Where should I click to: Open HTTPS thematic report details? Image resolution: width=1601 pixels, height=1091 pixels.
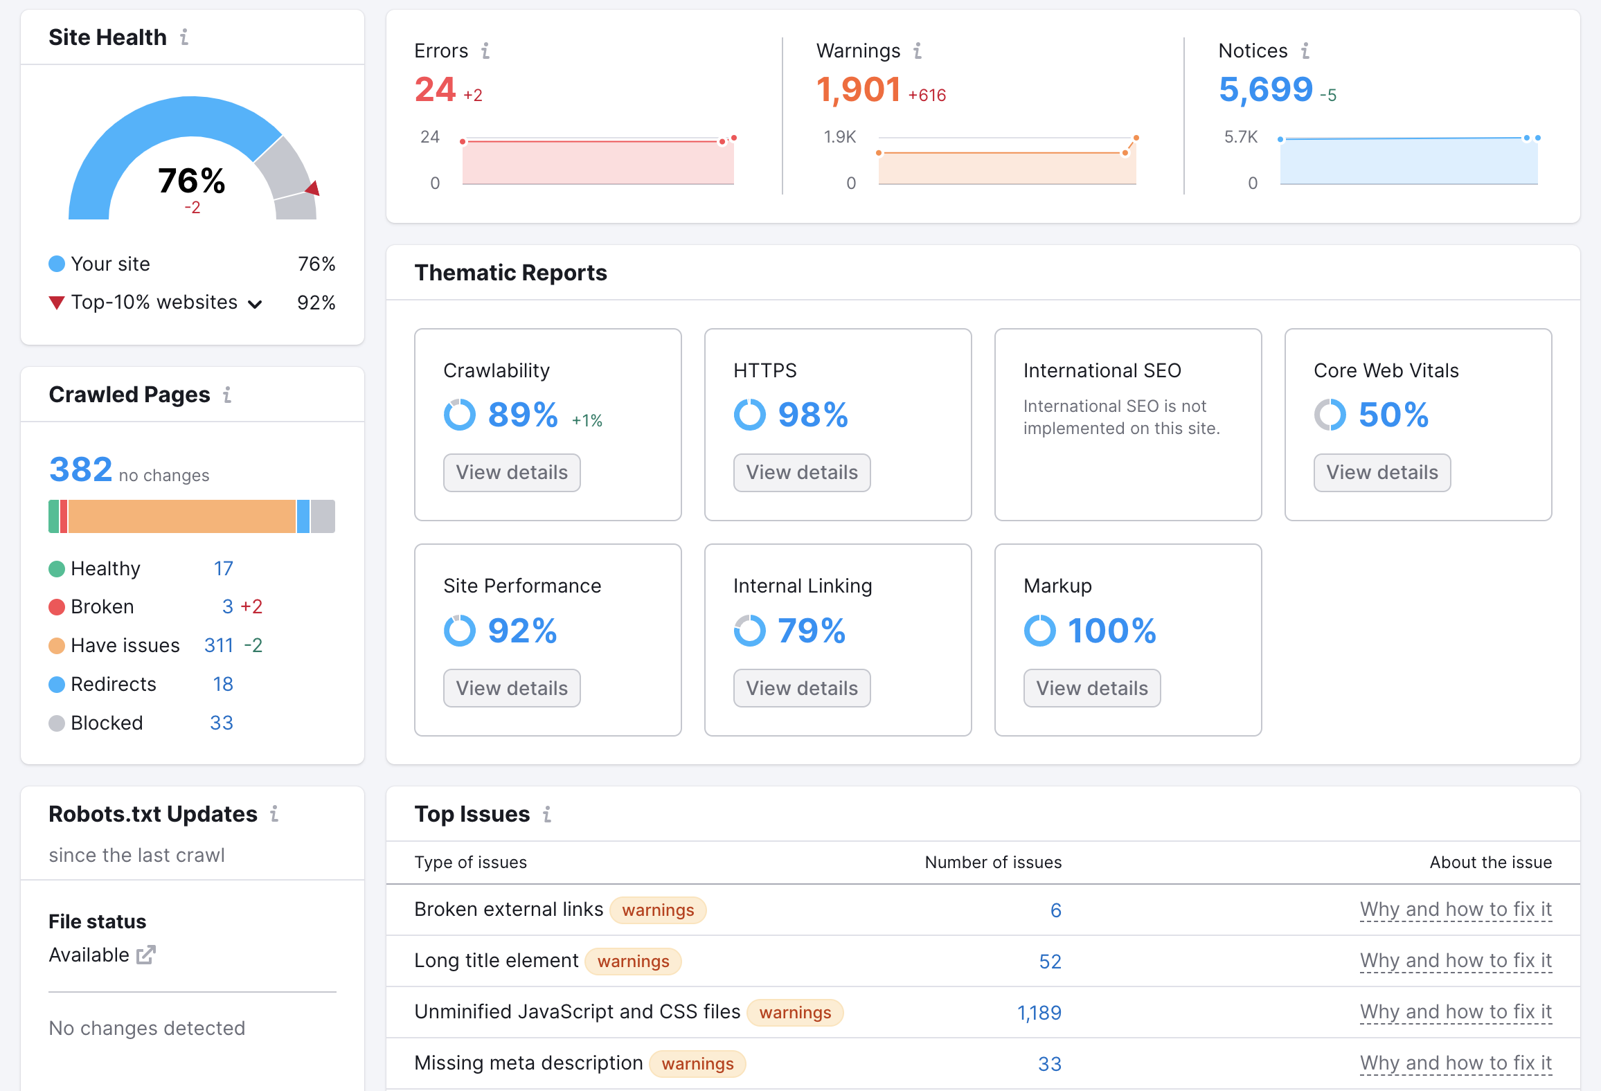click(x=802, y=472)
